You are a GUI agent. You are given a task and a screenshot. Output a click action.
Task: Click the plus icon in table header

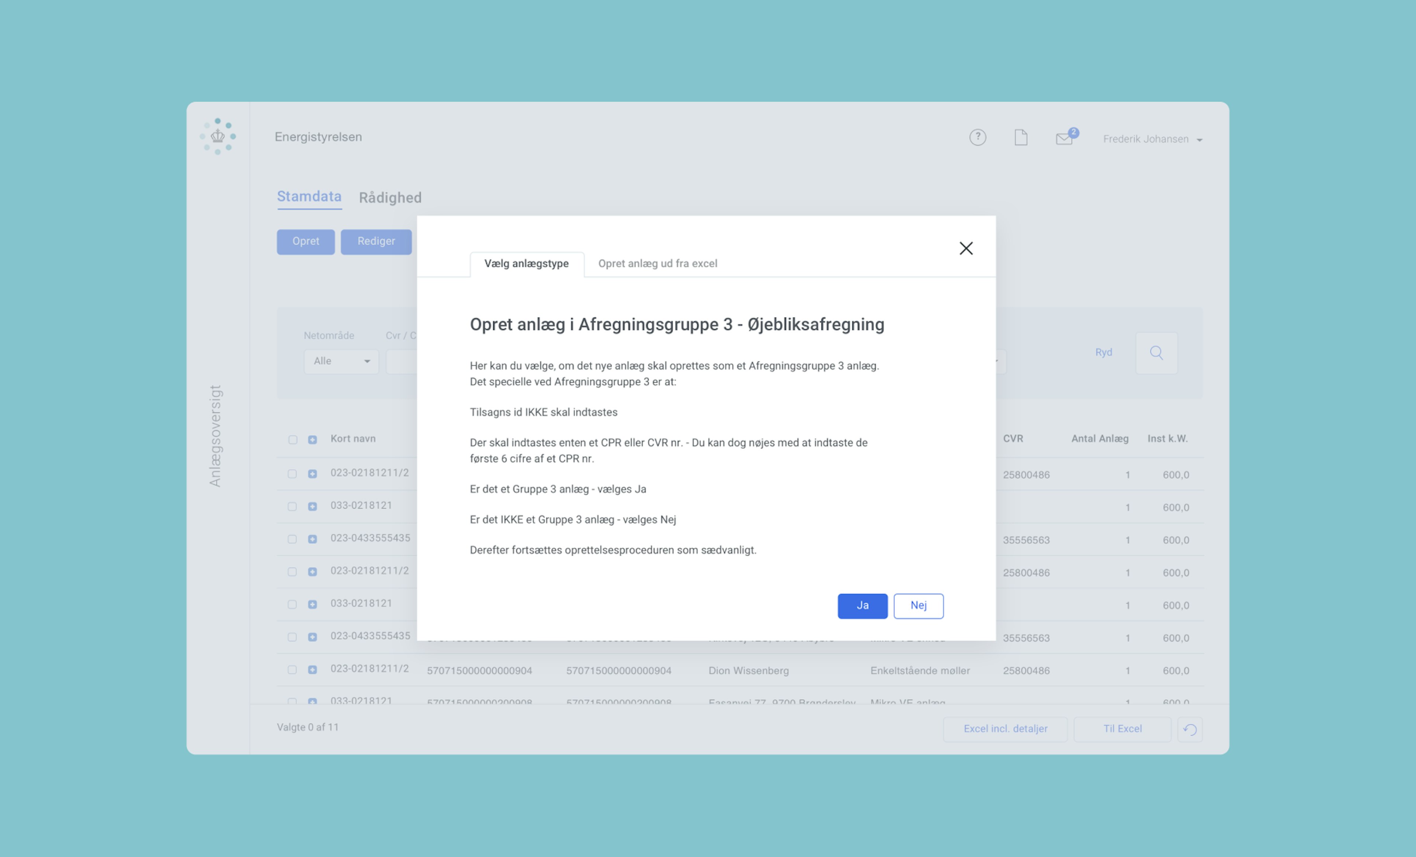pyautogui.click(x=312, y=439)
